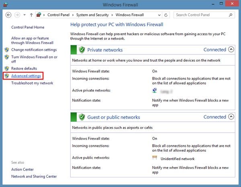Viewport: 241px width, 187px height.
Task: Click the Back navigation arrow
Action: 8,15
